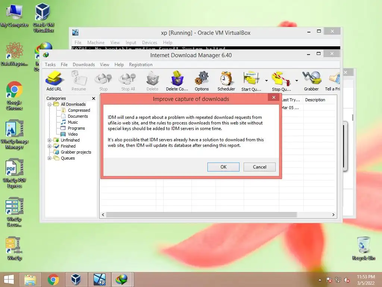Image resolution: width=382 pixels, height=287 pixels.
Task: Open the WinZip desktop shortcut
Action: tap(15, 249)
